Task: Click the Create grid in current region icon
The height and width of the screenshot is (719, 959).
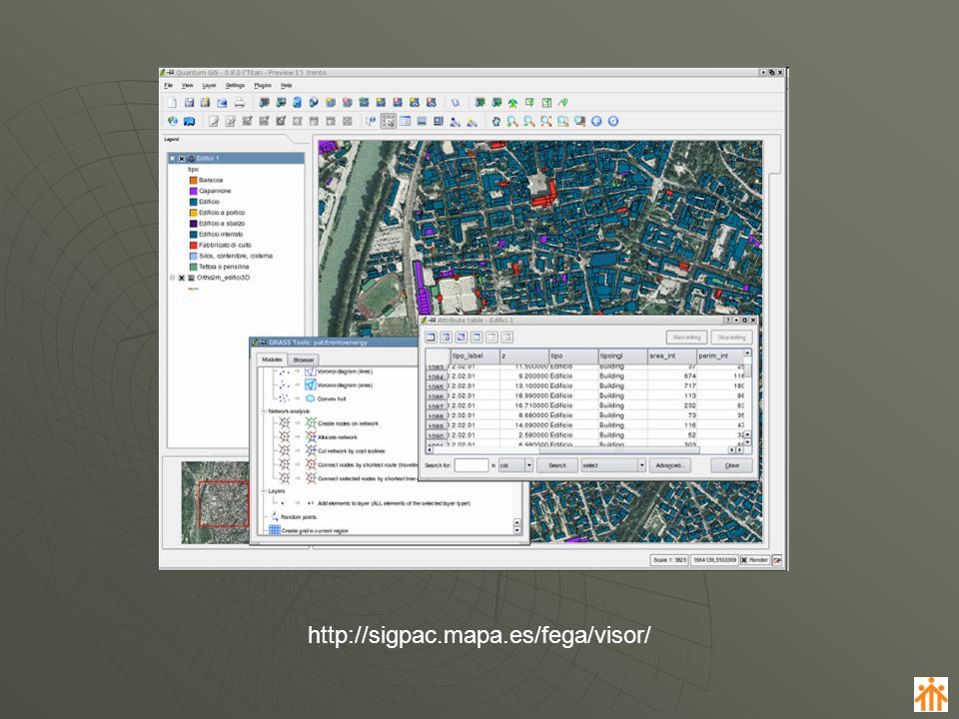Action: 275,530
